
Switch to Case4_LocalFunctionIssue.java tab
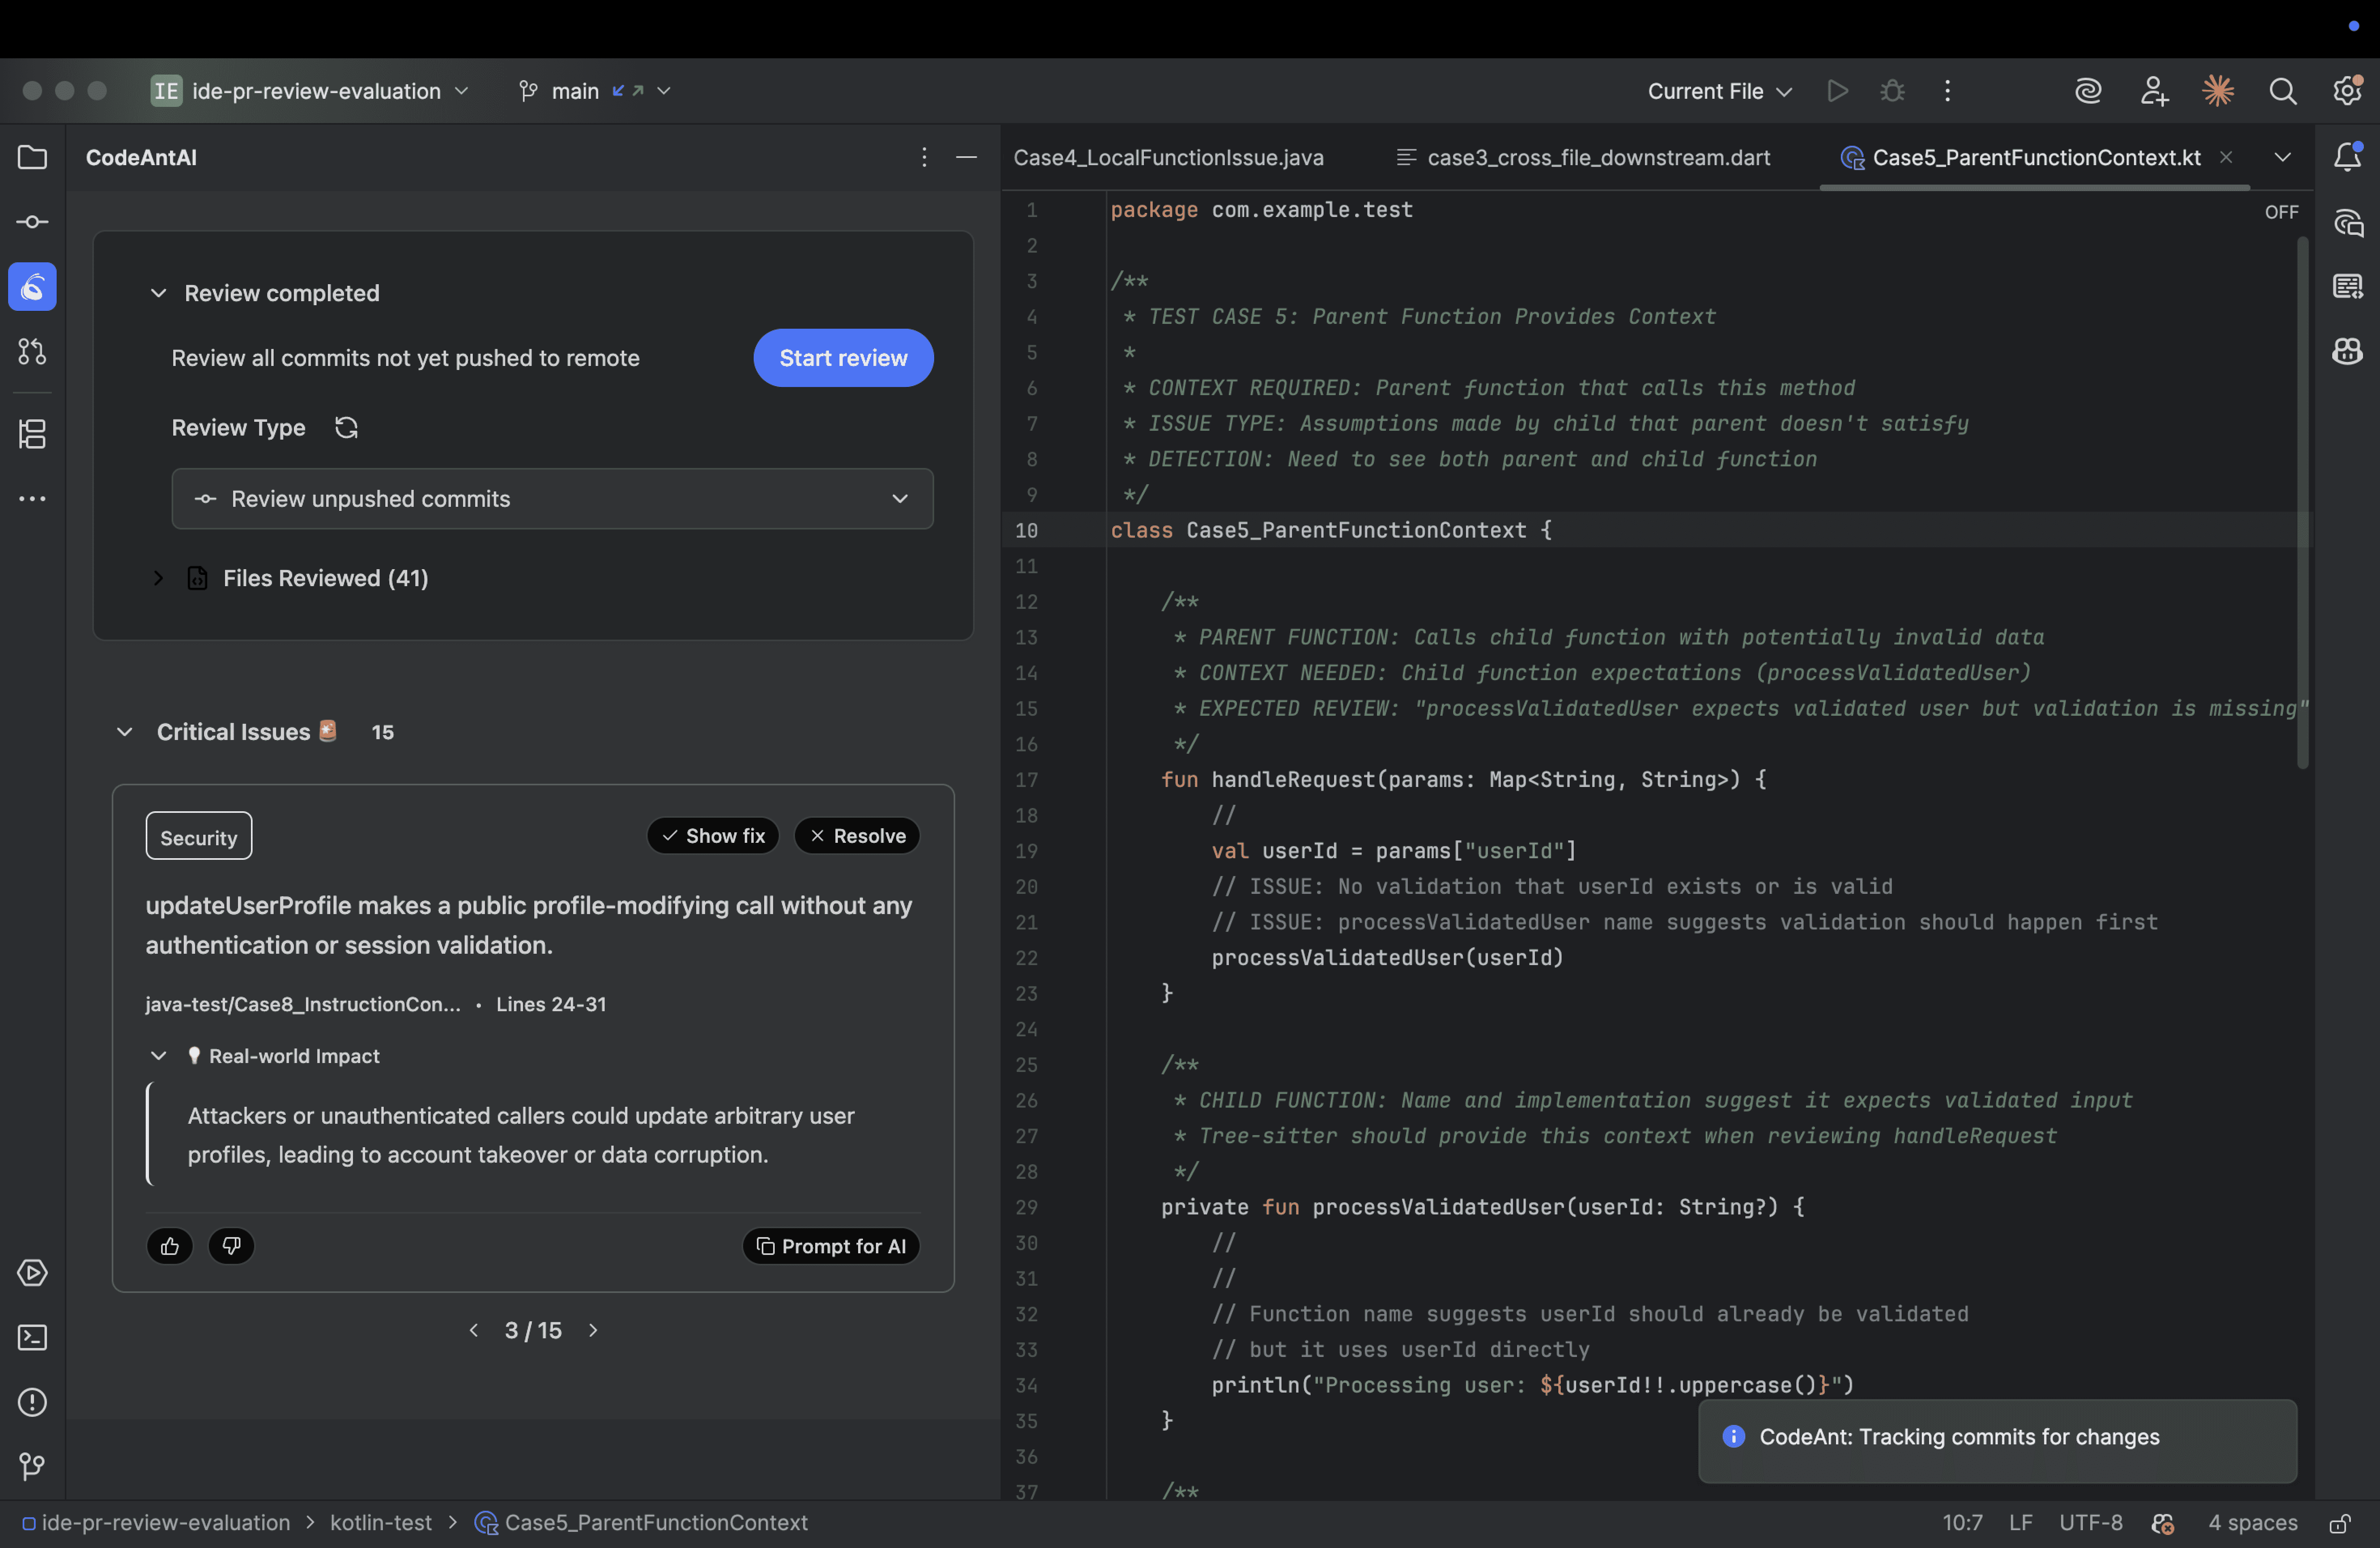(1168, 157)
